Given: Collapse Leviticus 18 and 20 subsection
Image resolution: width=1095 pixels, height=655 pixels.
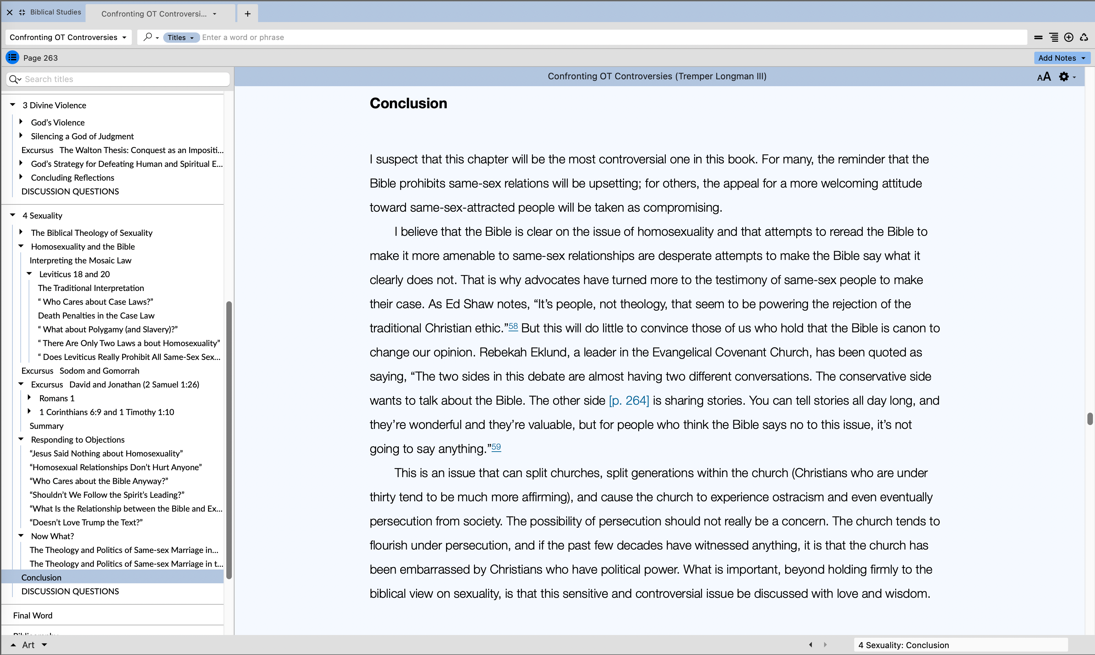Looking at the screenshot, I should 29,274.
